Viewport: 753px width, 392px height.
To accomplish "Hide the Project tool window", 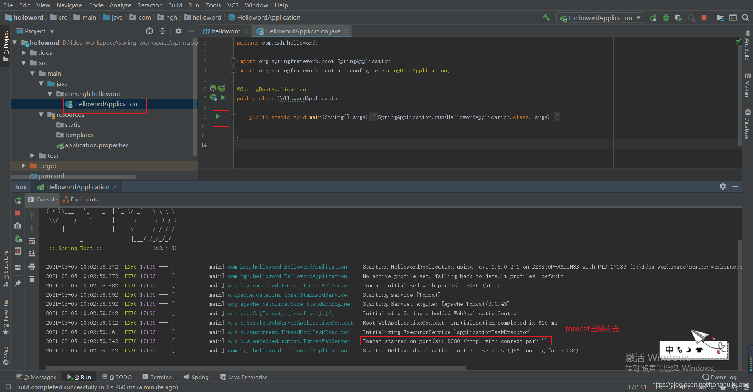I will [x=191, y=31].
